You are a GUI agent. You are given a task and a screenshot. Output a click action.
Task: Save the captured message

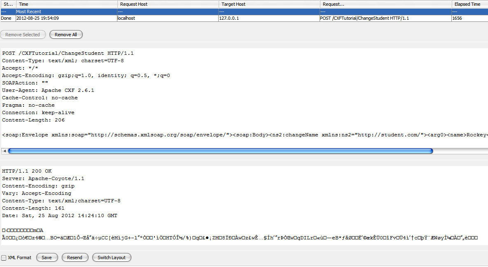47,258
